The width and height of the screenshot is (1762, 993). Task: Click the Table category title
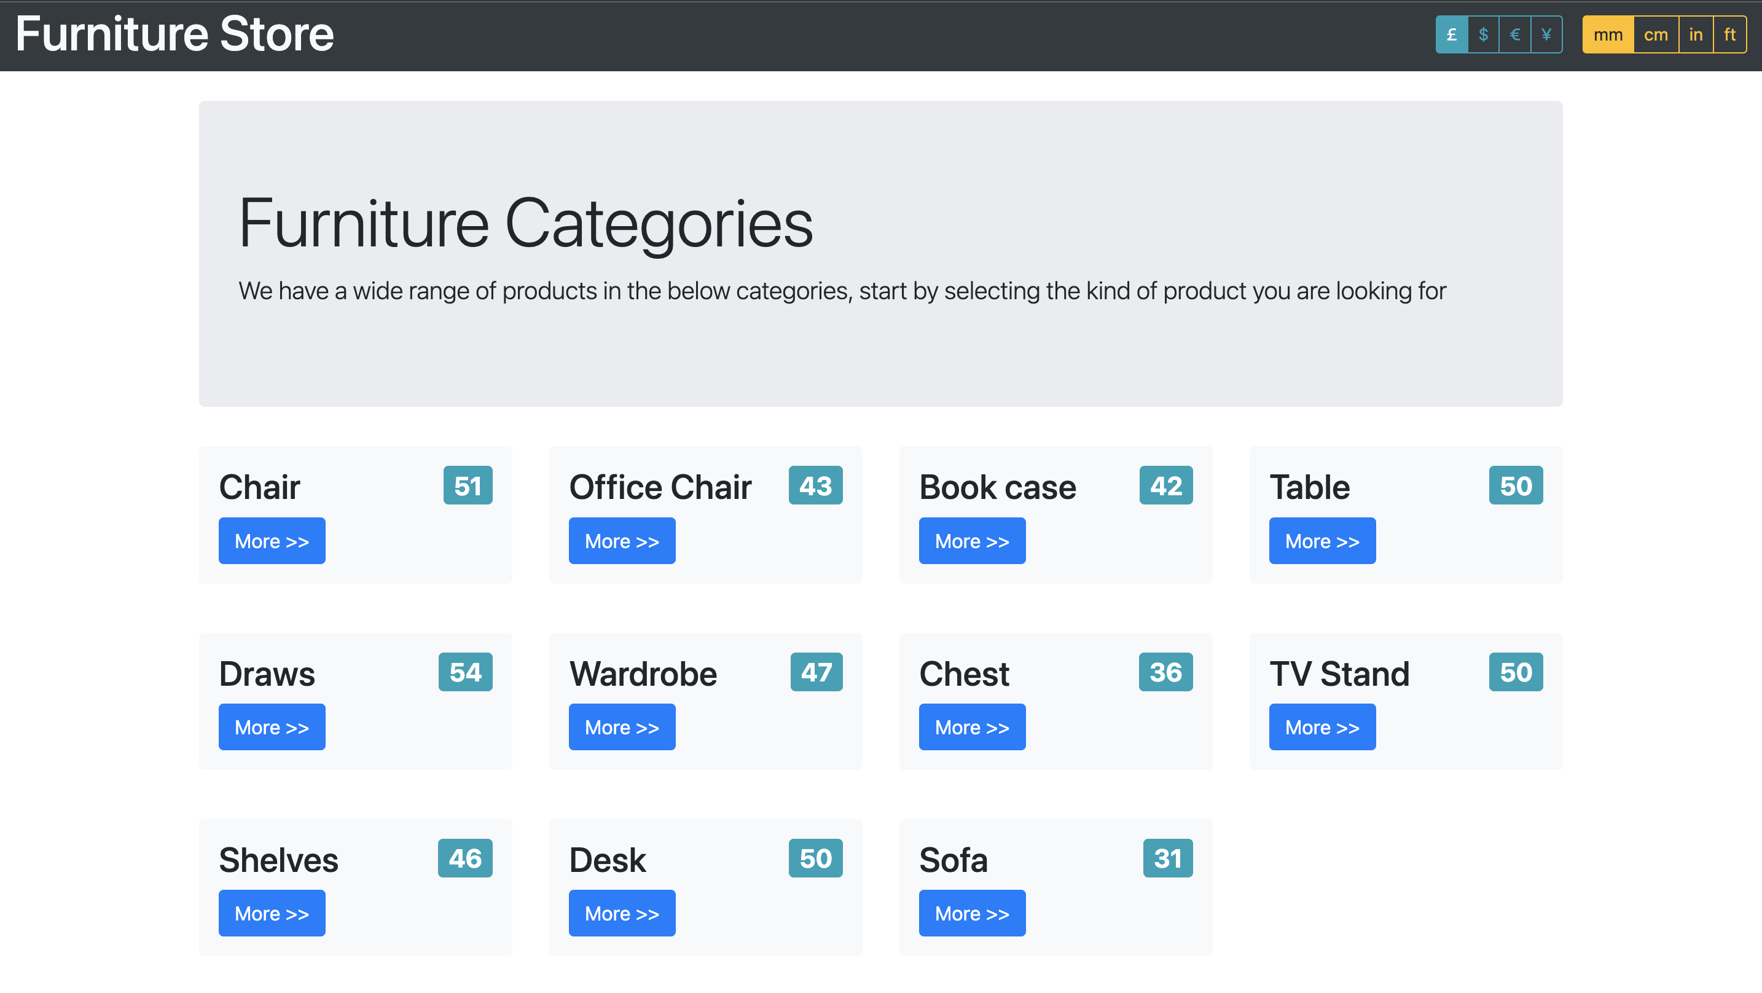coord(1309,487)
